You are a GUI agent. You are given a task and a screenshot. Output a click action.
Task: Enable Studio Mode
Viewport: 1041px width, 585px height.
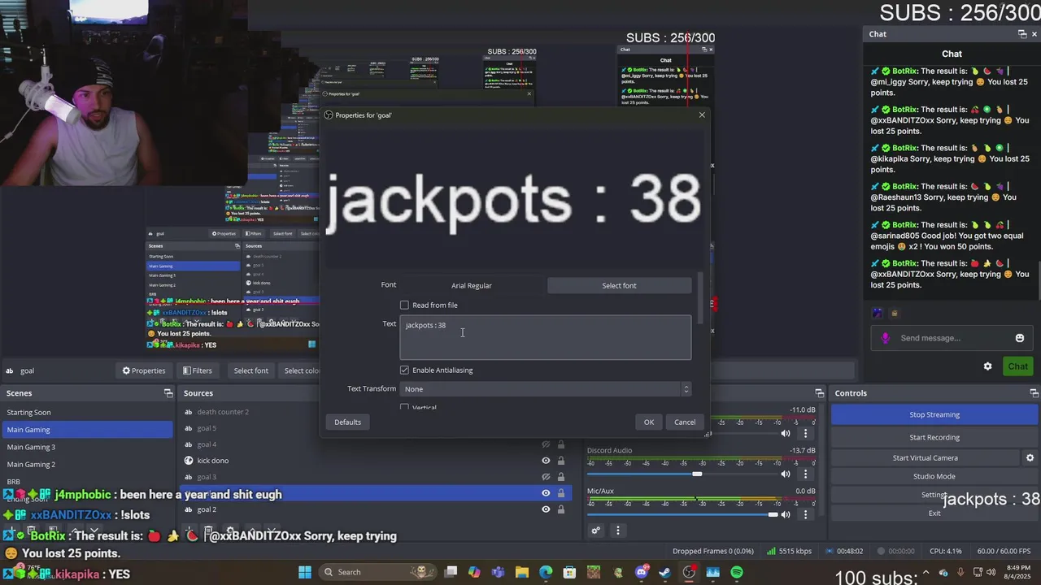[x=934, y=476]
